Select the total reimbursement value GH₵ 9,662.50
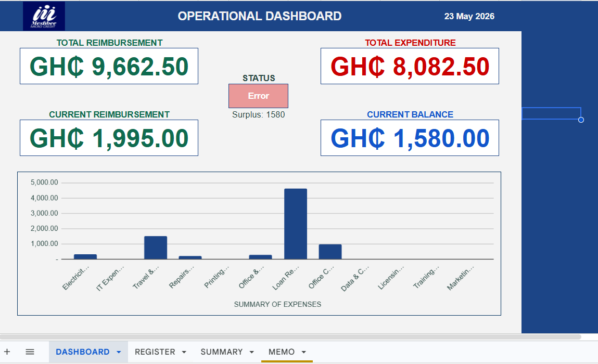The height and width of the screenshot is (364, 598). point(109,67)
